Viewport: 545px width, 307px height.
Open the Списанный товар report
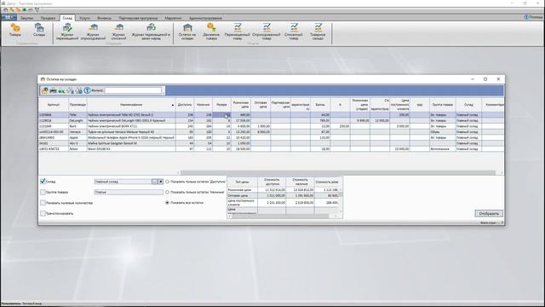click(x=294, y=32)
